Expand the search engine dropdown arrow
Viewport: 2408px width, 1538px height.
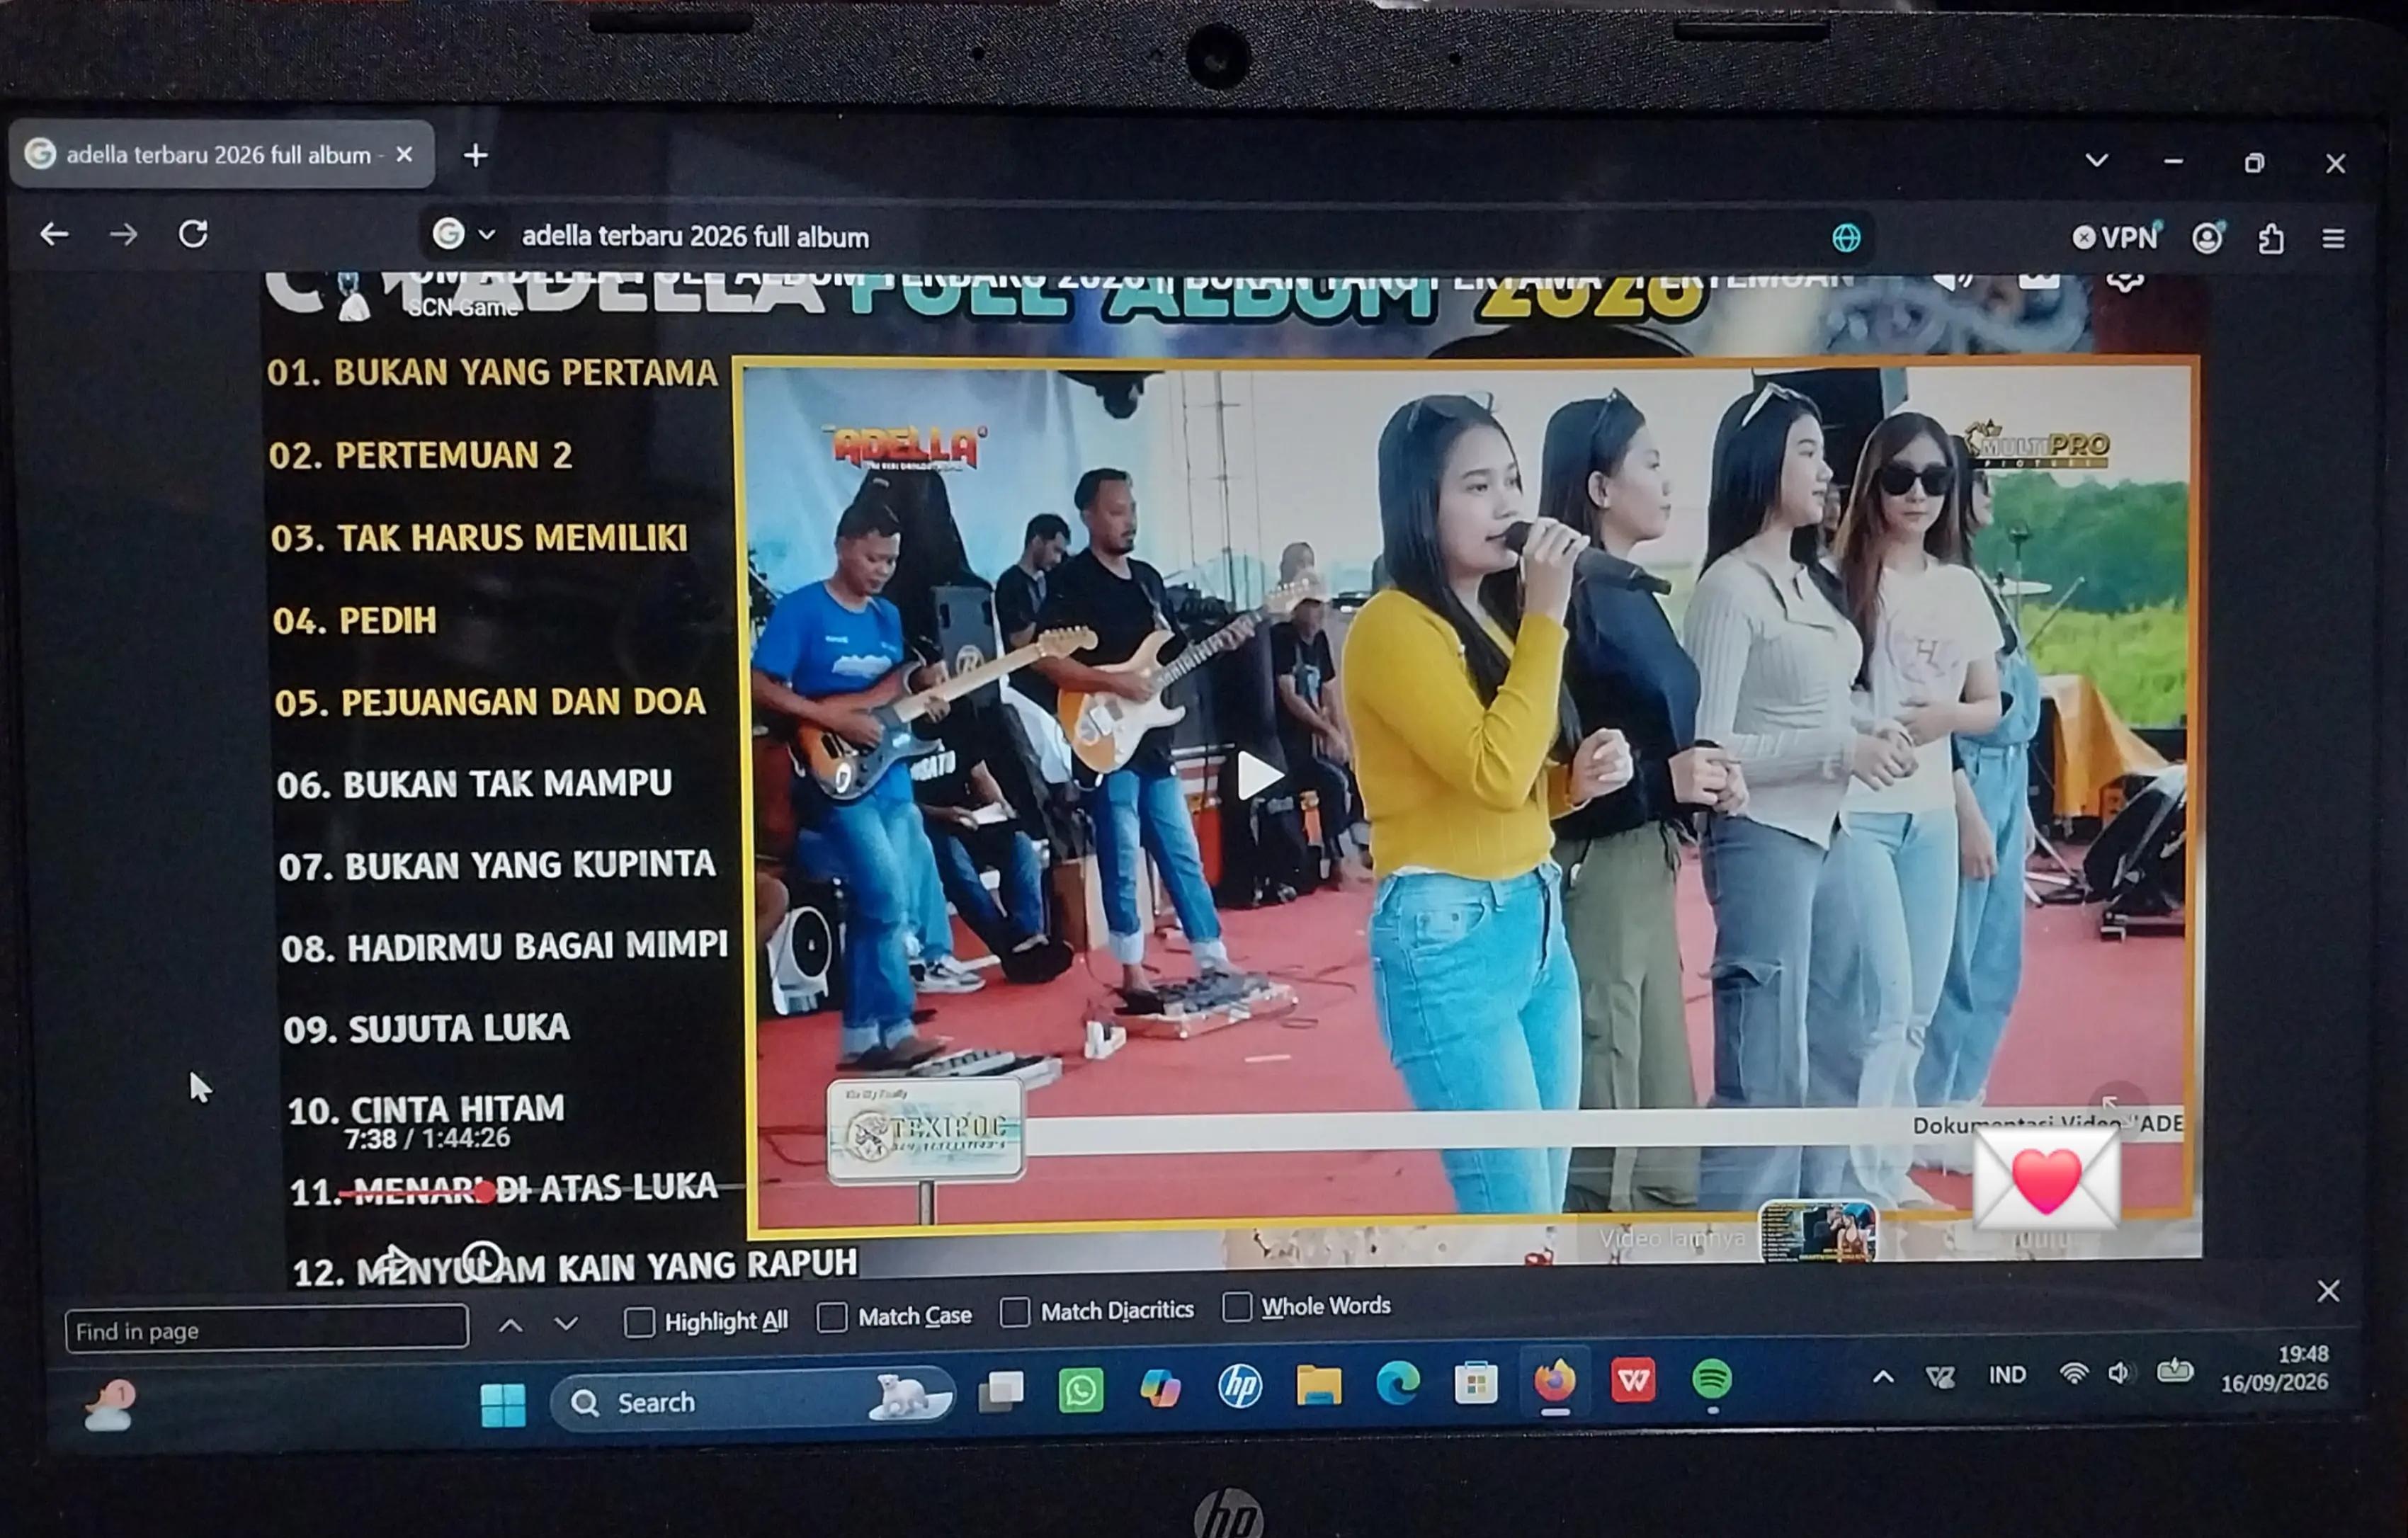pos(487,235)
